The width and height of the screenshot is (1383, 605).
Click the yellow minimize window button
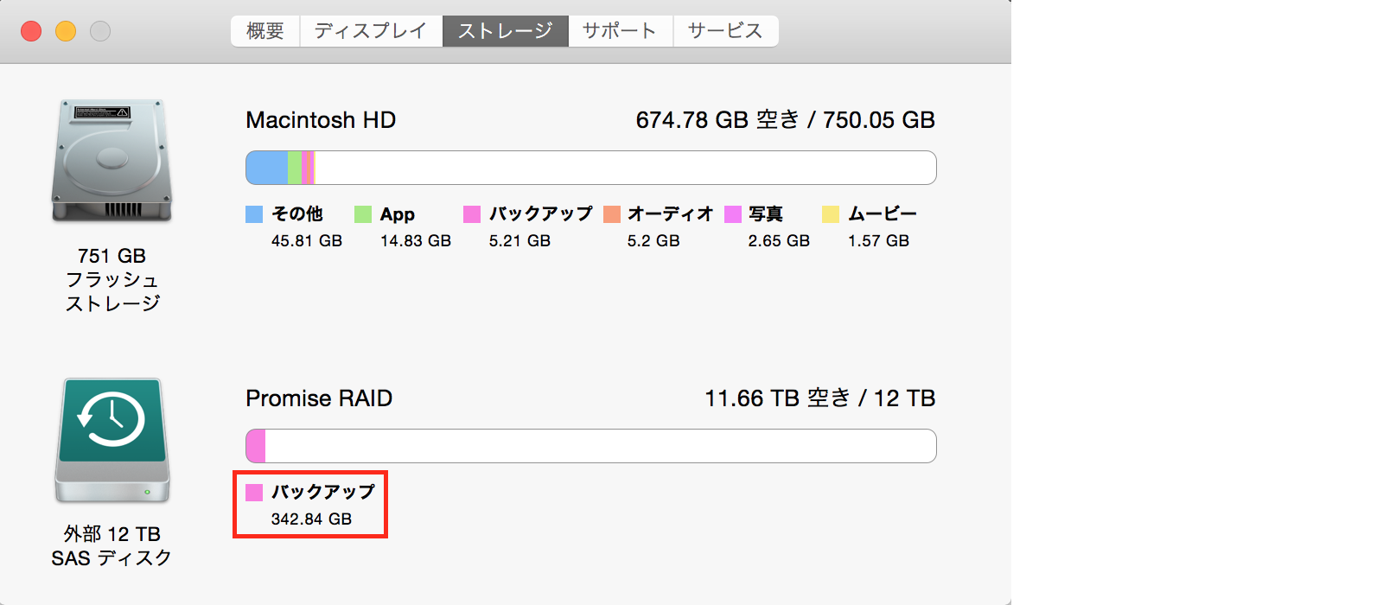click(66, 32)
